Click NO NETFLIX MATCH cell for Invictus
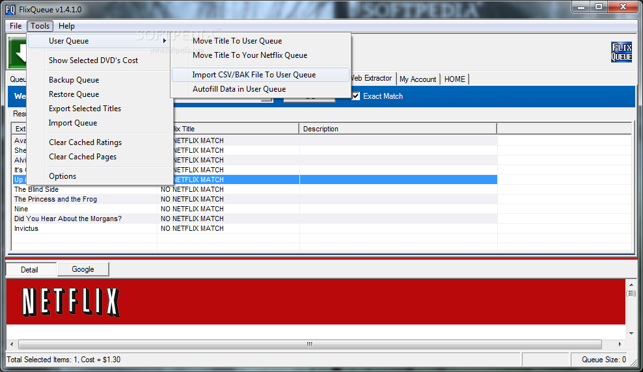643x372 pixels. (228, 229)
